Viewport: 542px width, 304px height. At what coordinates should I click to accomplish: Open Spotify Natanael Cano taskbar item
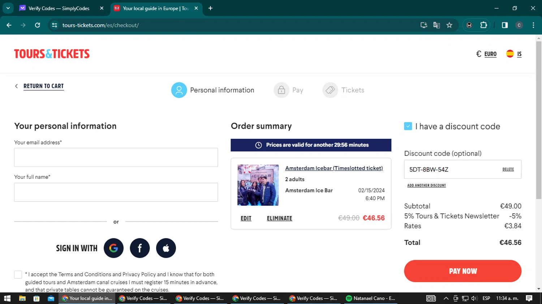[x=371, y=298]
